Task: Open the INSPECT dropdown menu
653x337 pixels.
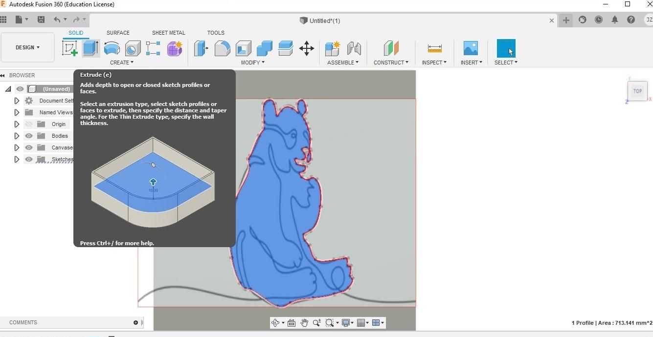Action: (x=434, y=63)
